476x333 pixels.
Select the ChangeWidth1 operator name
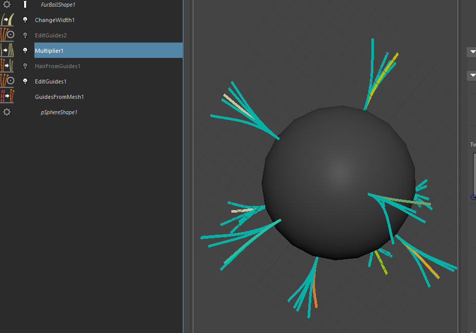pyautogui.click(x=54, y=20)
